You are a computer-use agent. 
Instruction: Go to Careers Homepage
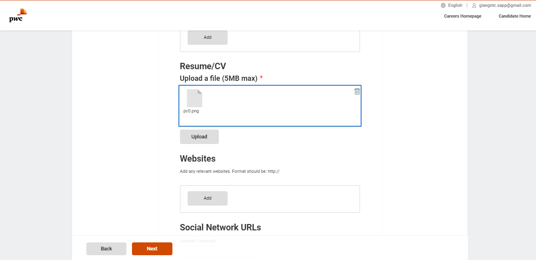tap(462, 16)
